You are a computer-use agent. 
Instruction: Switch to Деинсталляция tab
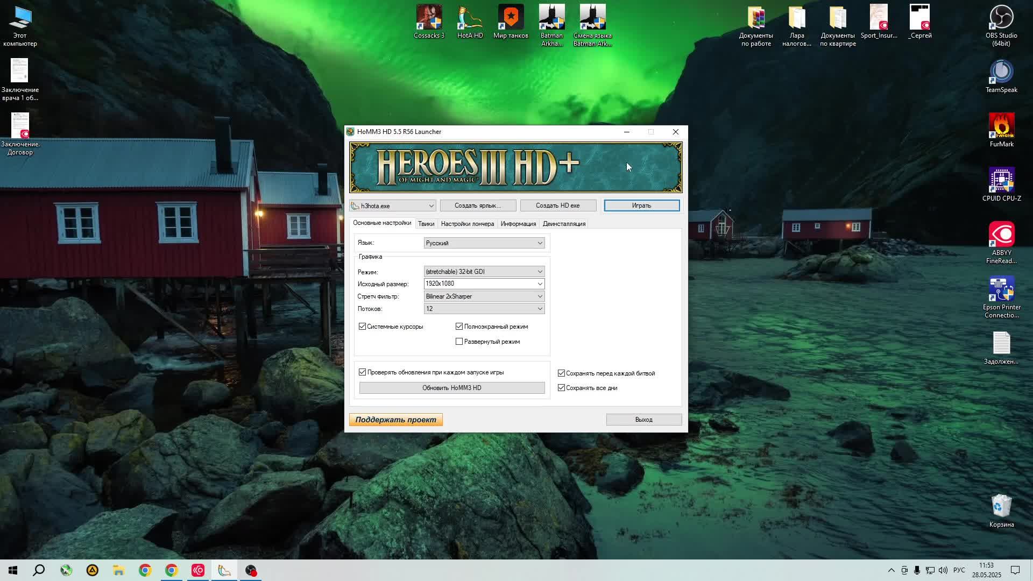[564, 224]
